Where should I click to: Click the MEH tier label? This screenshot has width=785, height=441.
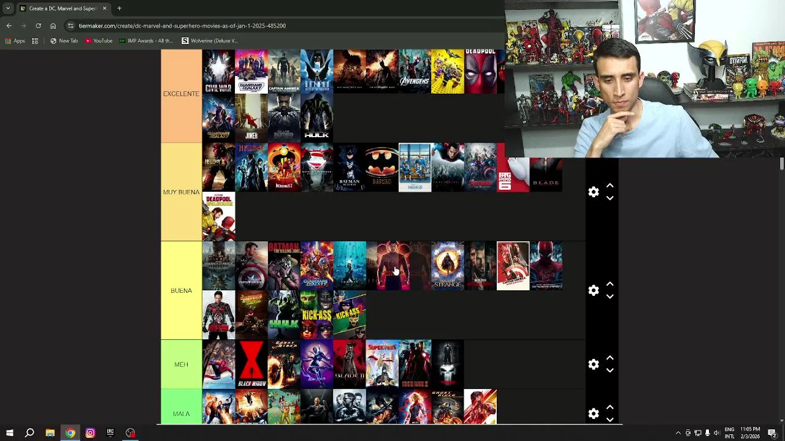(x=181, y=364)
